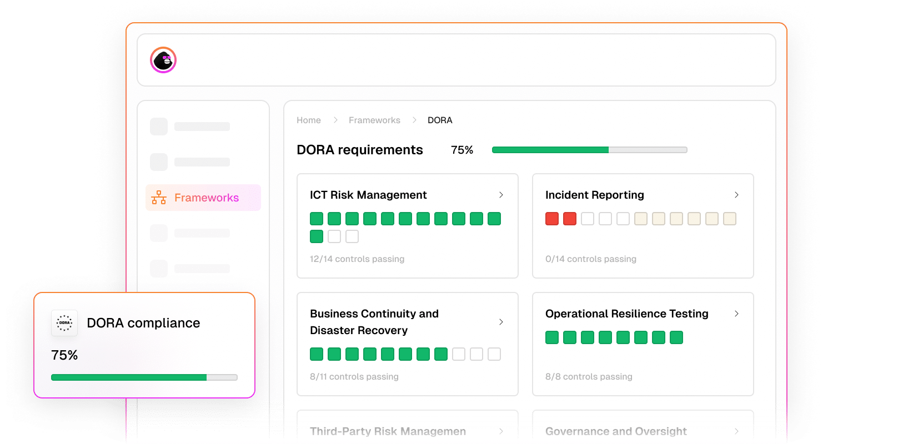Click the 'DORA compliance' card title
Image resolution: width=913 pixels, height=444 pixels.
(x=143, y=323)
